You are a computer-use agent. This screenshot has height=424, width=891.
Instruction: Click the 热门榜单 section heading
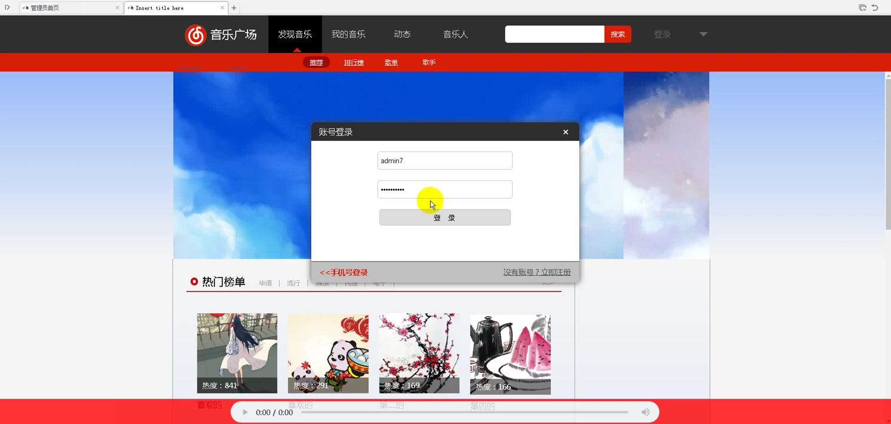pyautogui.click(x=223, y=282)
